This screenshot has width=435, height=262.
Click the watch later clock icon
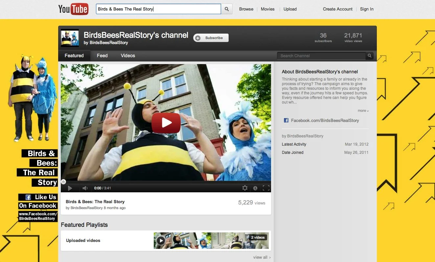255,188
